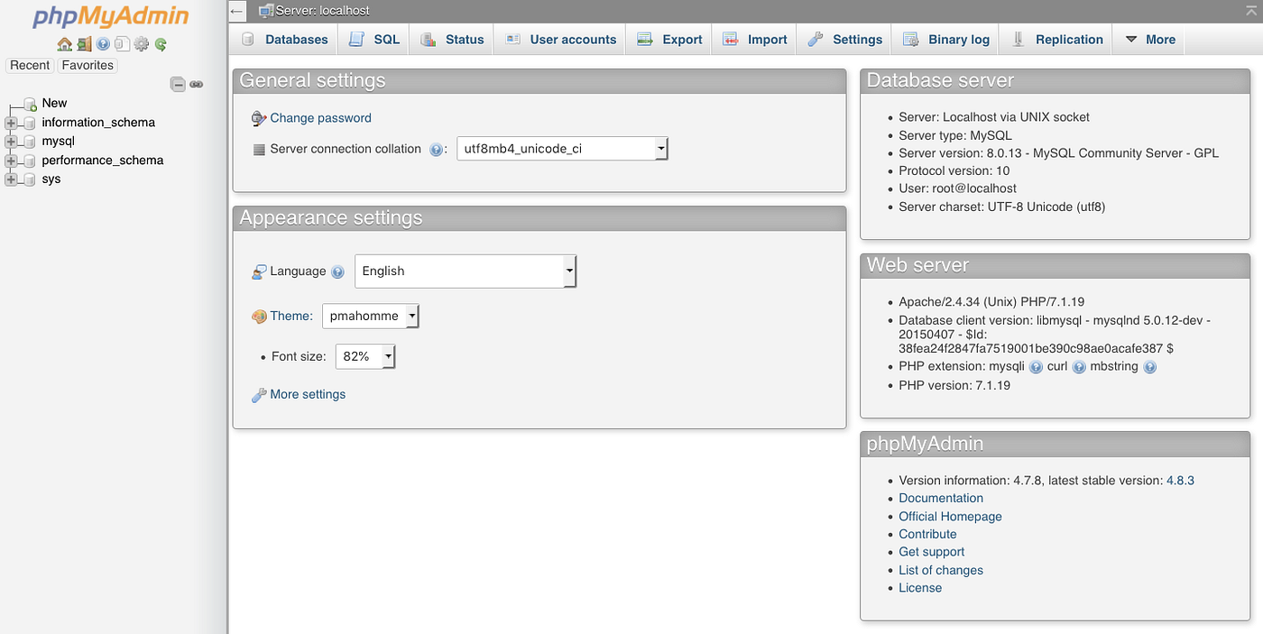Click the Change password key icon

pyautogui.click(x=259, y=118)
